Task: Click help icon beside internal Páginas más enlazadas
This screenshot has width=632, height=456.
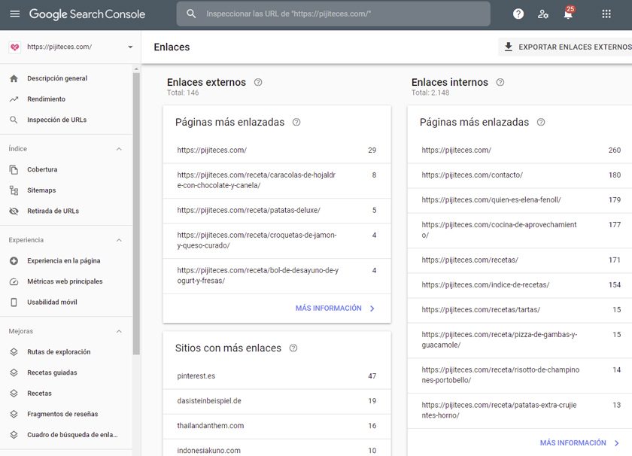Action: pos(541,122)
